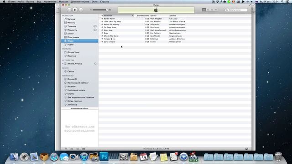Viewport: 292px width, 164px height.
Task: Eject iPhone Антона using the eject icon
Action: (x=95, y=64)
